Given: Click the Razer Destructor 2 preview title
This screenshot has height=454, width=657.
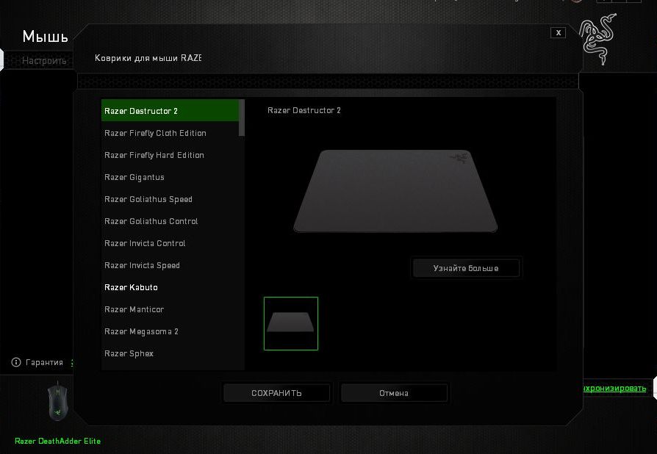Looking at the screenshot, I should click(x=304, y=110).
